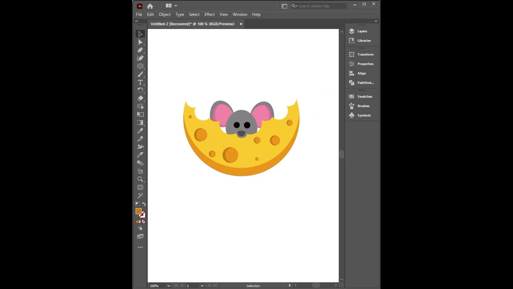Click Default Fill and Stroke icon

[x=137, y=204]
